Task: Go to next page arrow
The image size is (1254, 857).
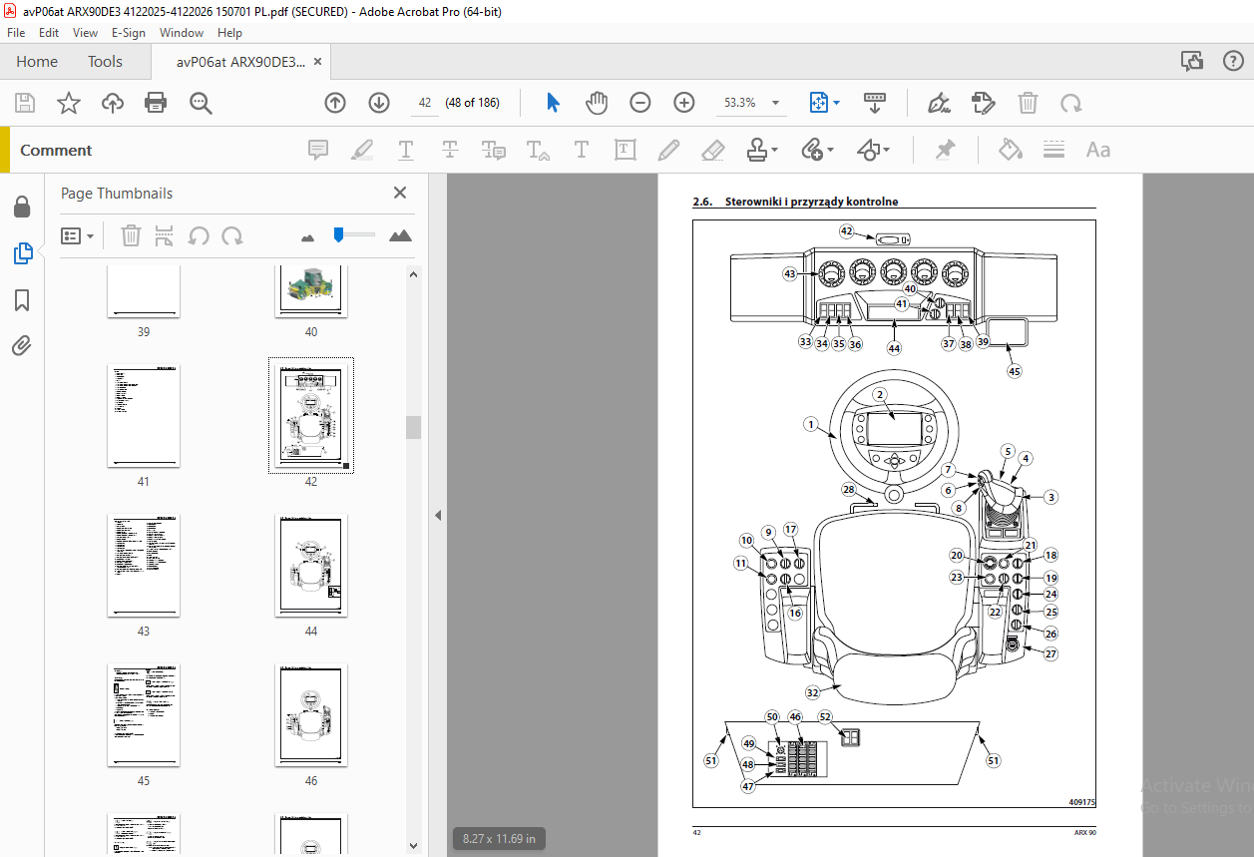Action: (379, 103)
